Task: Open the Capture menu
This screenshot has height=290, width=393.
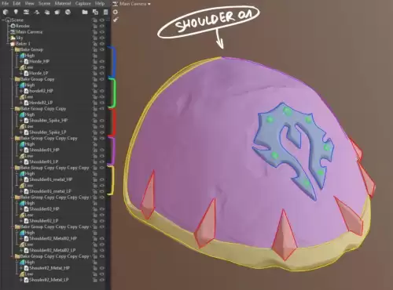Action: click(83, 4)
